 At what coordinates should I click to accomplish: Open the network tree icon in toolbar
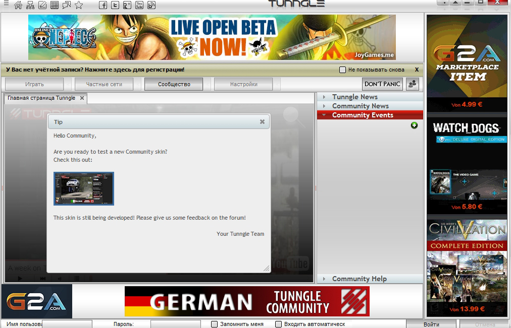coord(30,5)
